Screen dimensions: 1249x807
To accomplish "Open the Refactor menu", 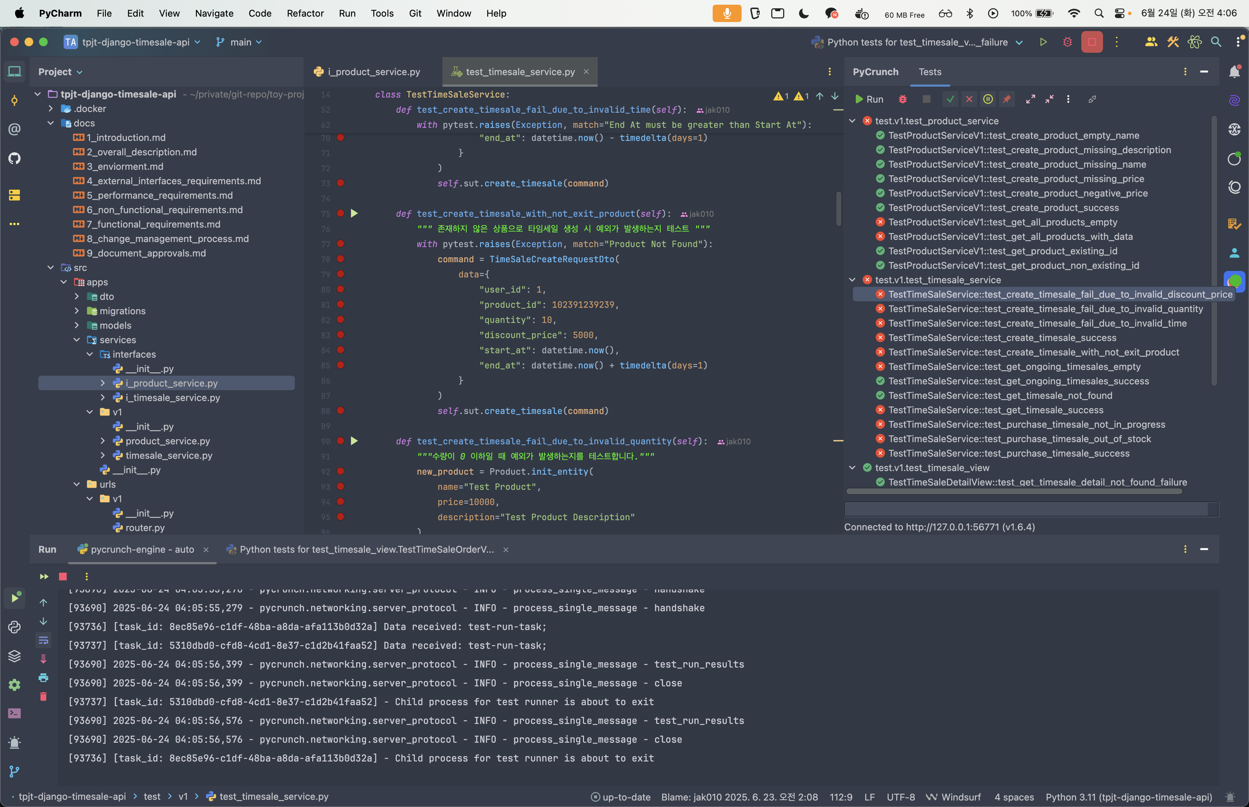I will 305,13.
